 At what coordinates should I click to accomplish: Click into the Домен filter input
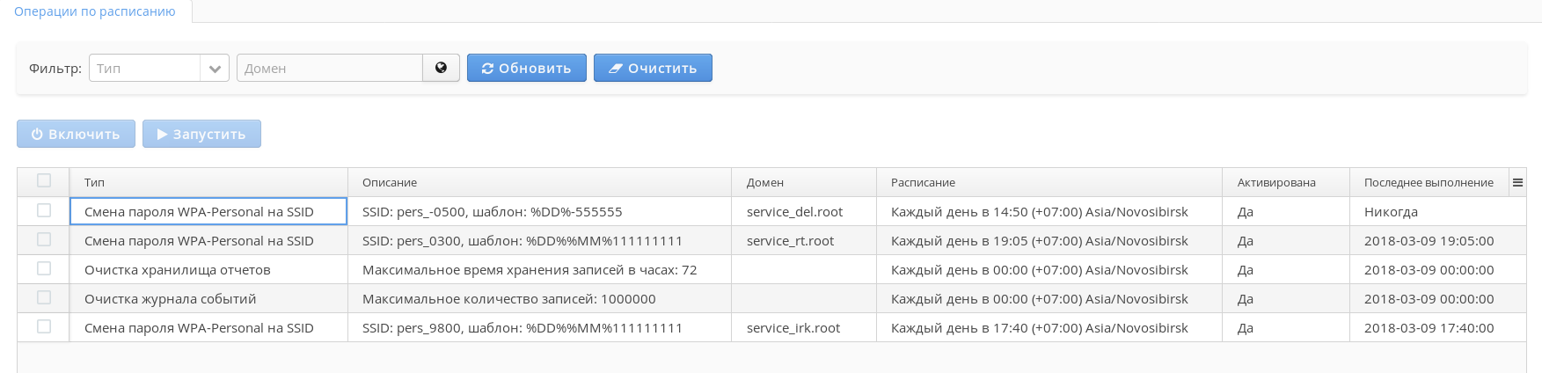[x=330, y=68]
